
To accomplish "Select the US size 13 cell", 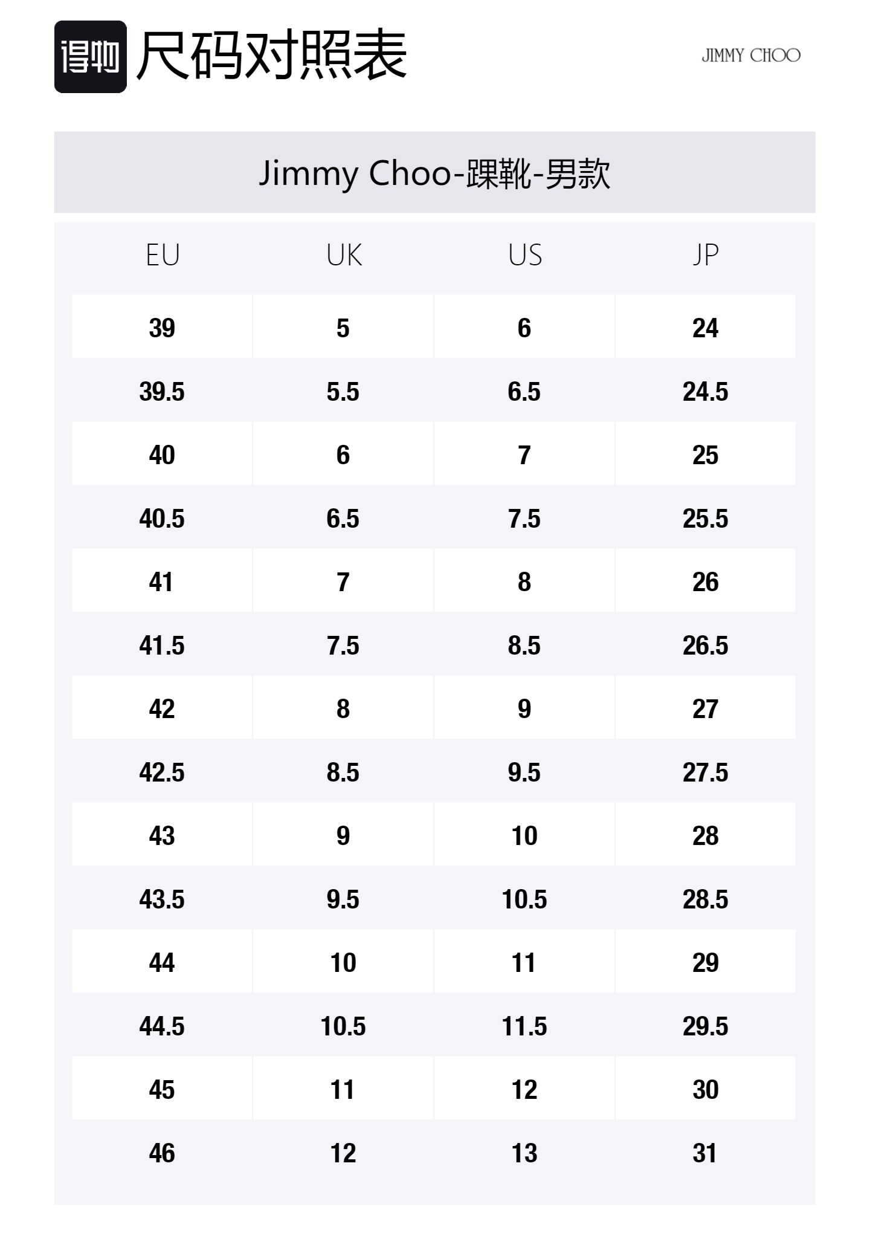I will (524, 1153).
